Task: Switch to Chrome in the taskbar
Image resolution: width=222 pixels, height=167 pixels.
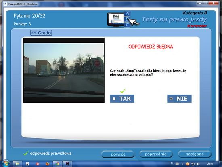Action: tap(57, 164)
